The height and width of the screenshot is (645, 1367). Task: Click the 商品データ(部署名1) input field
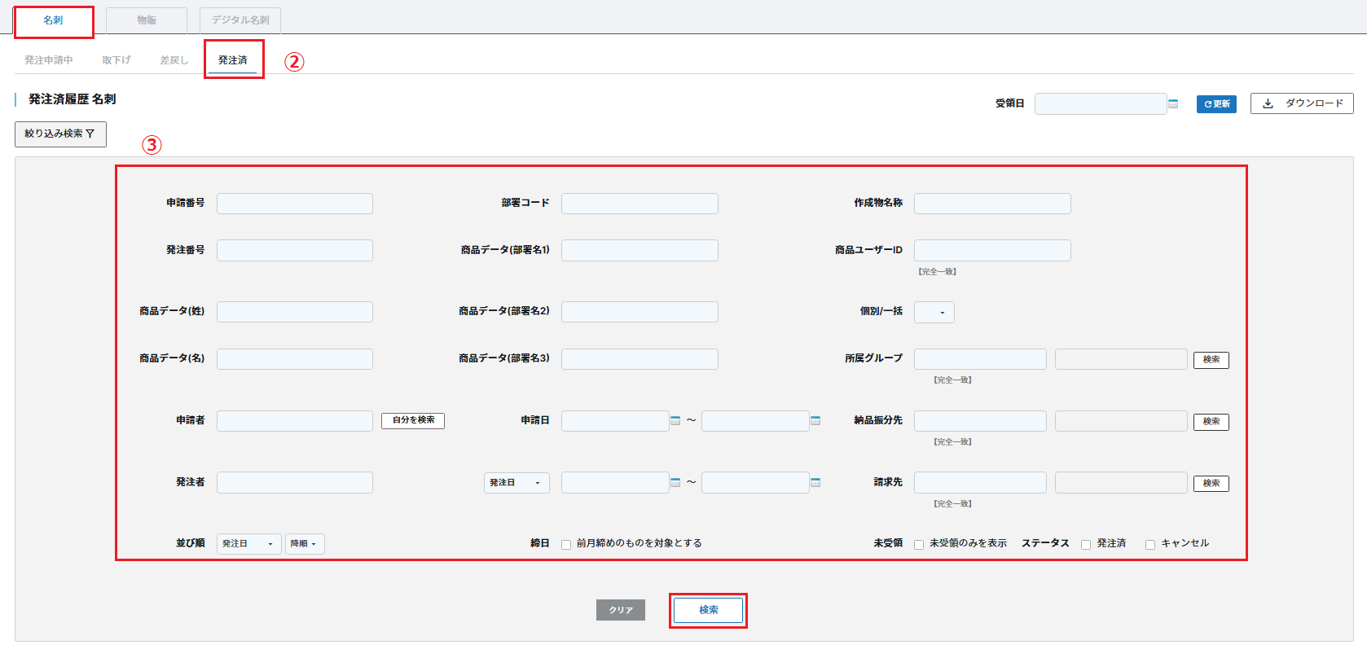tap(640, 250)
